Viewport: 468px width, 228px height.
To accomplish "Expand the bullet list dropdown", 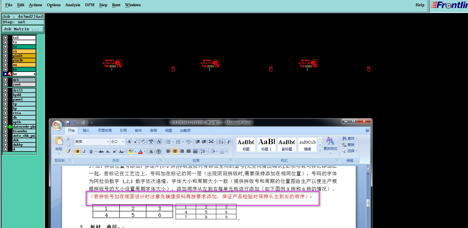I will (173, 142).
